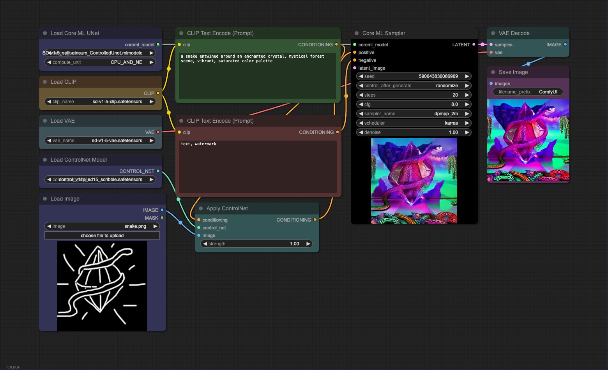Open scheduler karras dropdown
Viewport: 608px width, 370px height.
coord(414,123)
